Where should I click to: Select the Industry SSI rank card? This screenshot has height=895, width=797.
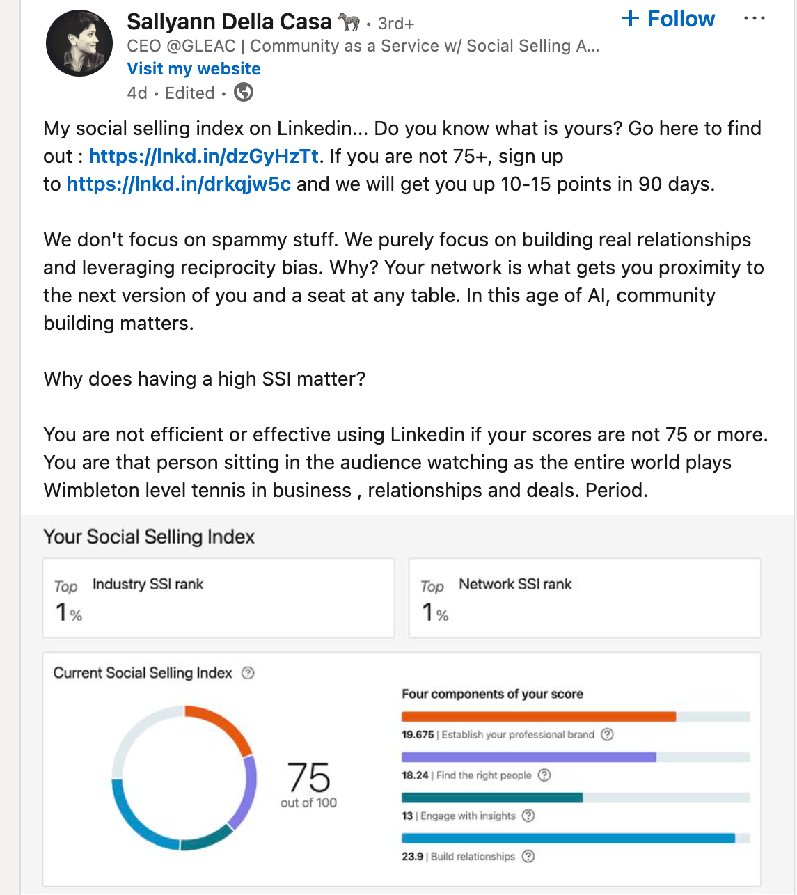click(218, 598)
